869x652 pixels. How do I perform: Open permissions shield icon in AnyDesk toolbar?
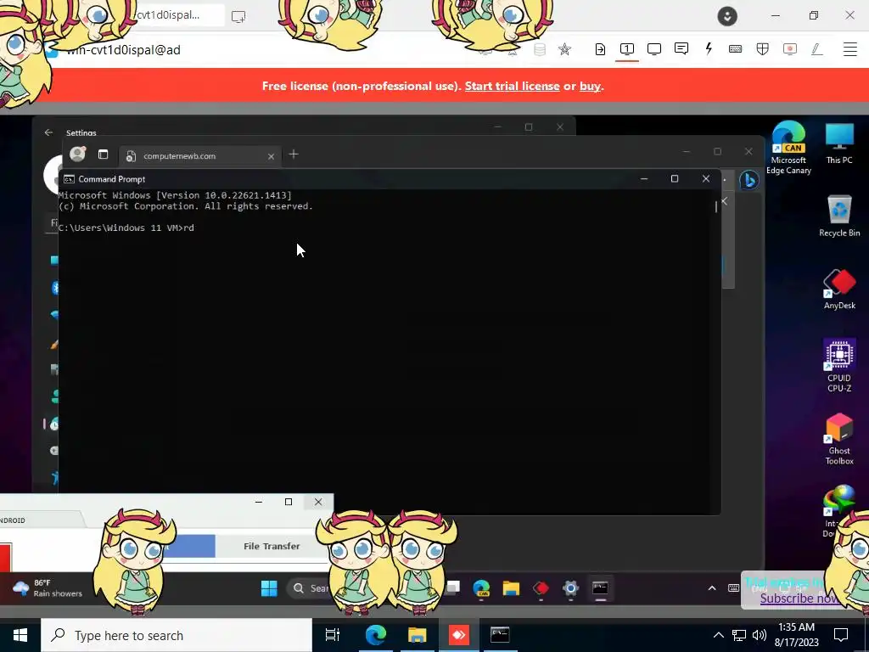pyautogui.click(x=763, y=49)
